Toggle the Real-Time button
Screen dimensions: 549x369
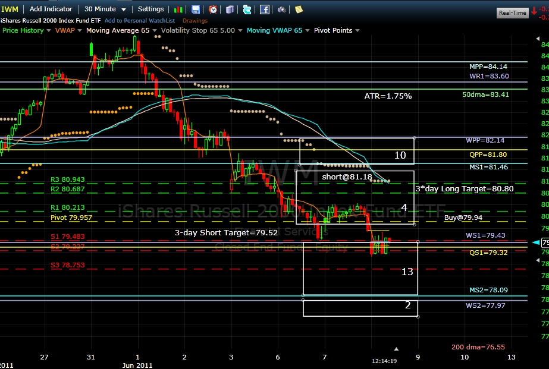(x=513, y=12)
